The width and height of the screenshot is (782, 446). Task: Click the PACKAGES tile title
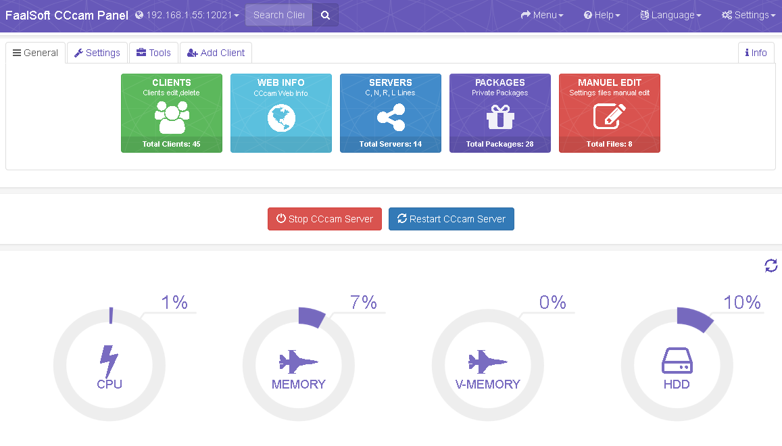point(500,83)
